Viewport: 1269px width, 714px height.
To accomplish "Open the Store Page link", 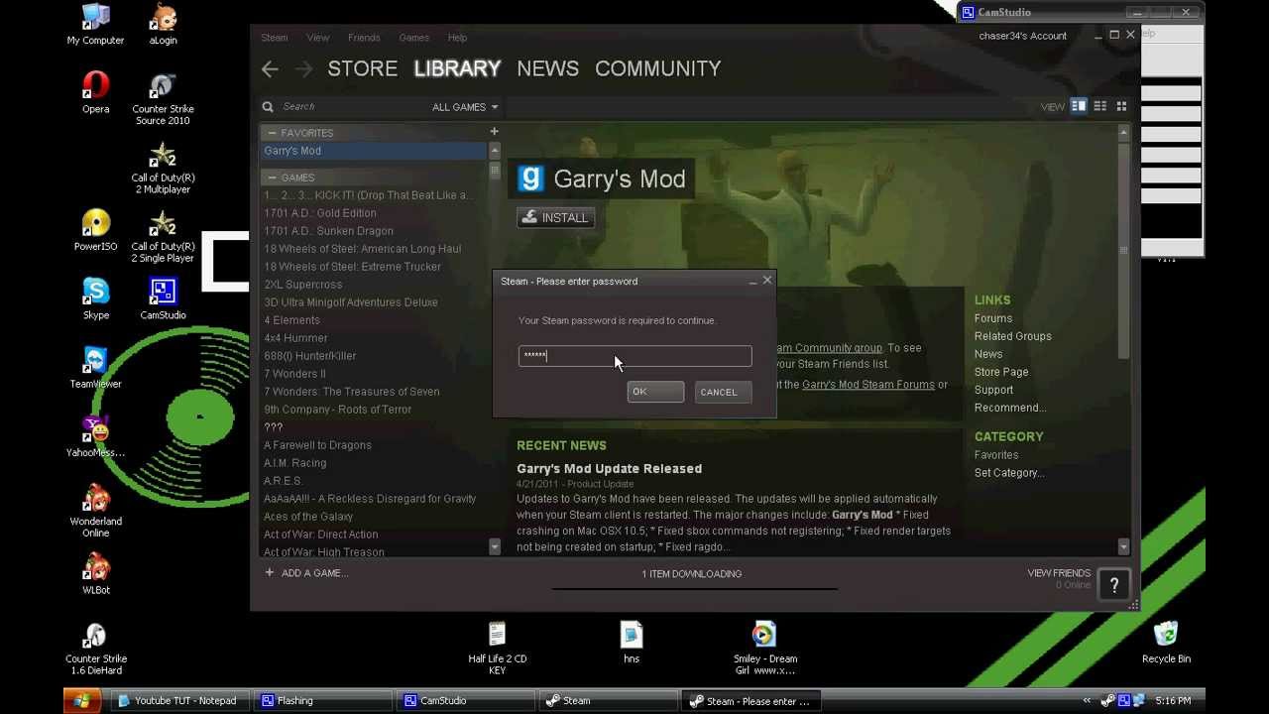I will (1001, 372).
